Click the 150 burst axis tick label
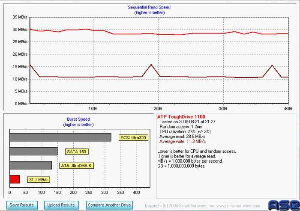 tap(57, 193)
